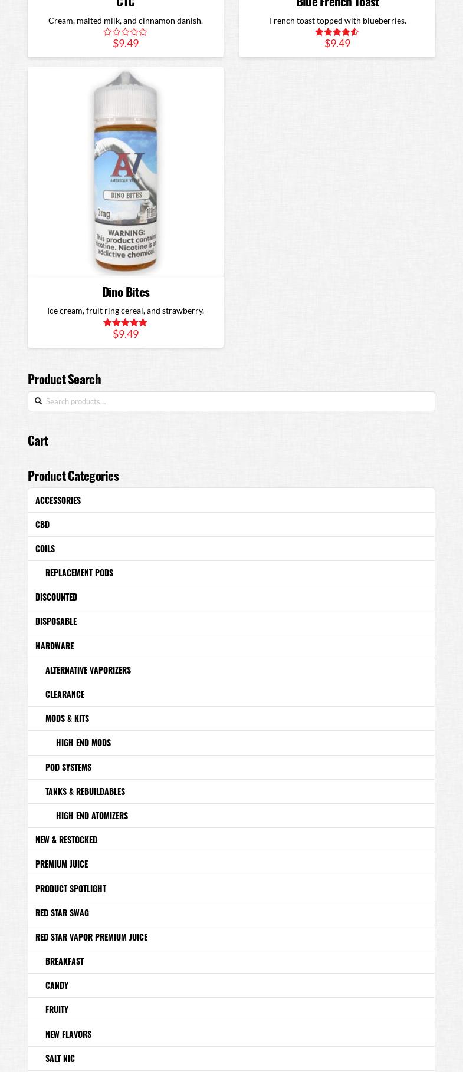Select the Salt Nic subcategory
Viewport: 463px width, 1072px height.
pos(60,1058)
